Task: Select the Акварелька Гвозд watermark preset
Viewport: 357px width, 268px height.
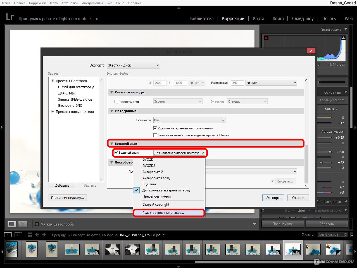Action: pyautogui.click(x=169, y=178)
